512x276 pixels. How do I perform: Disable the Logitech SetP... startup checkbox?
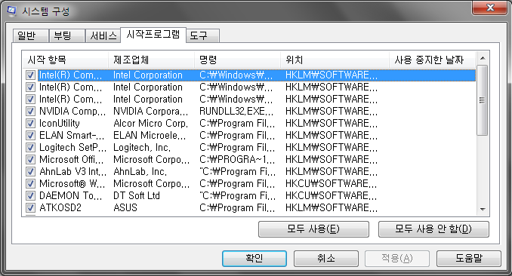point(30,148)
